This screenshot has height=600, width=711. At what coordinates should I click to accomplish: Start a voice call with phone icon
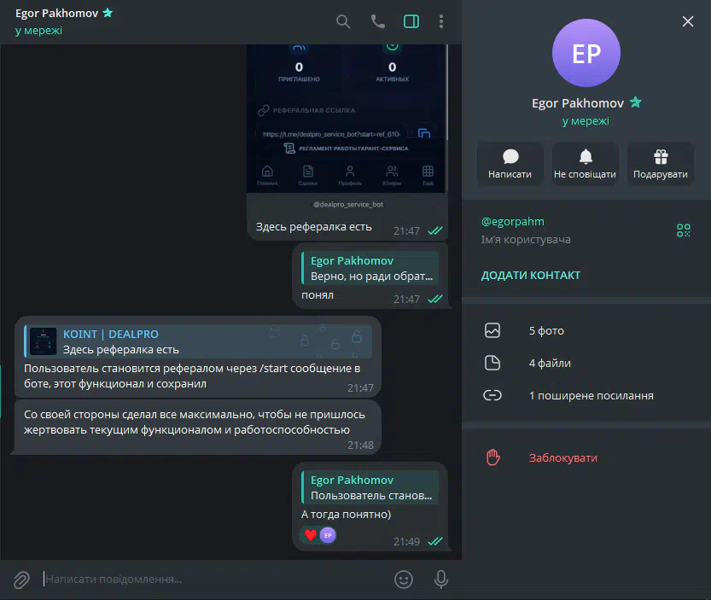click(378, 21)
